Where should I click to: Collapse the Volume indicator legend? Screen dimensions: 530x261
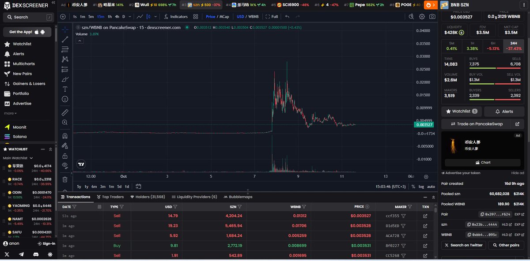pyautogui.click(x=80, y=41)
